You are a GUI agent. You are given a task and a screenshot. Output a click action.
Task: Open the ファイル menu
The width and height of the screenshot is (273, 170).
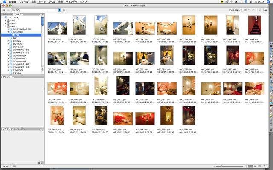click(x=24, y=2)
